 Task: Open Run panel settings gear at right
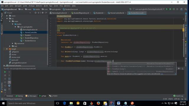tap(179, 69)
